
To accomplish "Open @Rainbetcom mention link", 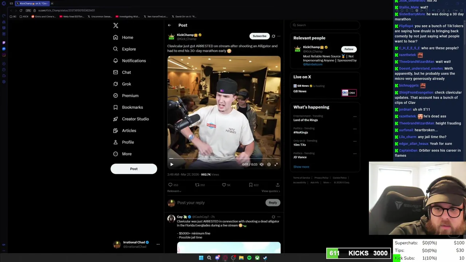I will tap(313, 64).
